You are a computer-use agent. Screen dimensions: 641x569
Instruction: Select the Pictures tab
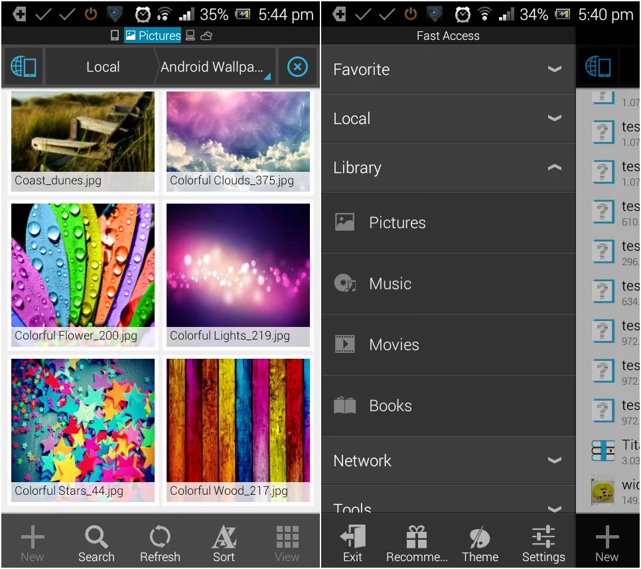[153, 36]
